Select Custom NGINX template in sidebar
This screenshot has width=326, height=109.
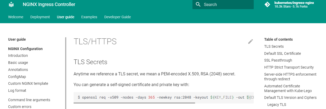click(28, 83)
